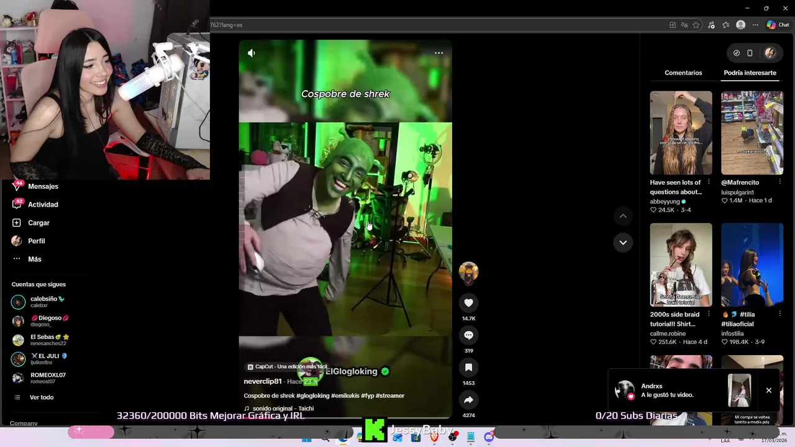Open the browser apps icon in address bar
795x447 pixels.
(673, 25)
